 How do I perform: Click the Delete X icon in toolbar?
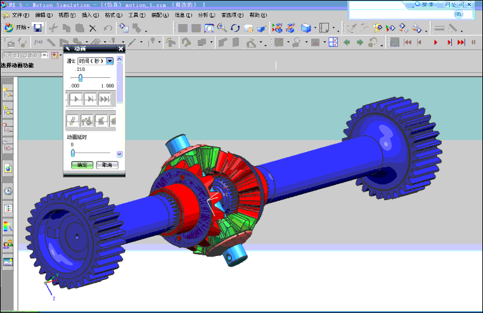[x=93, y=29]
